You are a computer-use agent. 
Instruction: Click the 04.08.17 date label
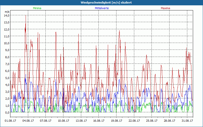coord(28,121)
